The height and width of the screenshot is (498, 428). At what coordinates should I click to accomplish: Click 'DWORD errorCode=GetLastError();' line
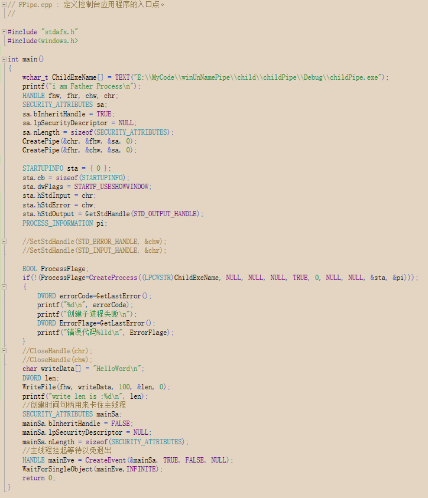(x=94, y=296)
